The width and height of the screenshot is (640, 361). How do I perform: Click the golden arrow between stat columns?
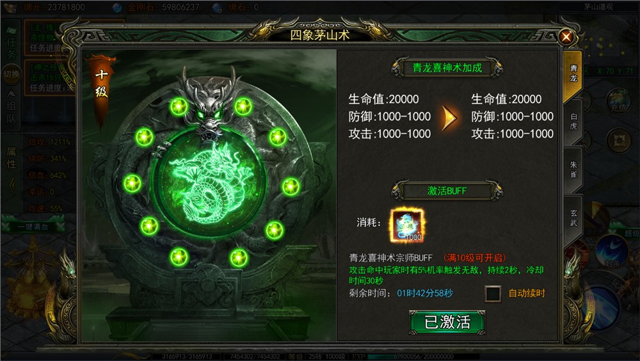point(449,118)
